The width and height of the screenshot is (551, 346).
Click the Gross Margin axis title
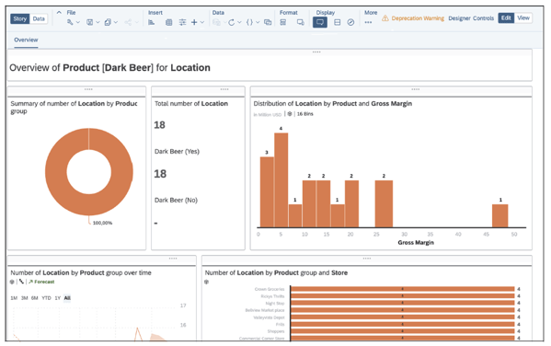coord(416,243)
